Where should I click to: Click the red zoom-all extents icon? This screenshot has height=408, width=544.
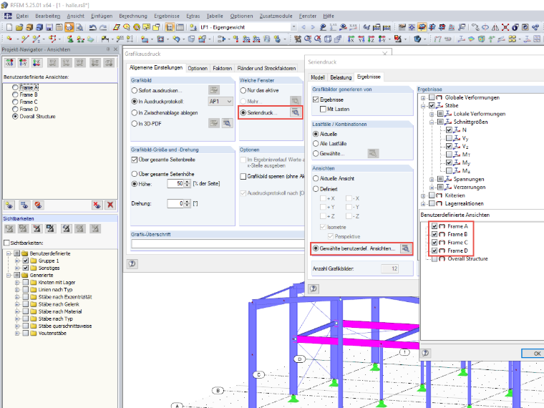[x=505, y=27]
